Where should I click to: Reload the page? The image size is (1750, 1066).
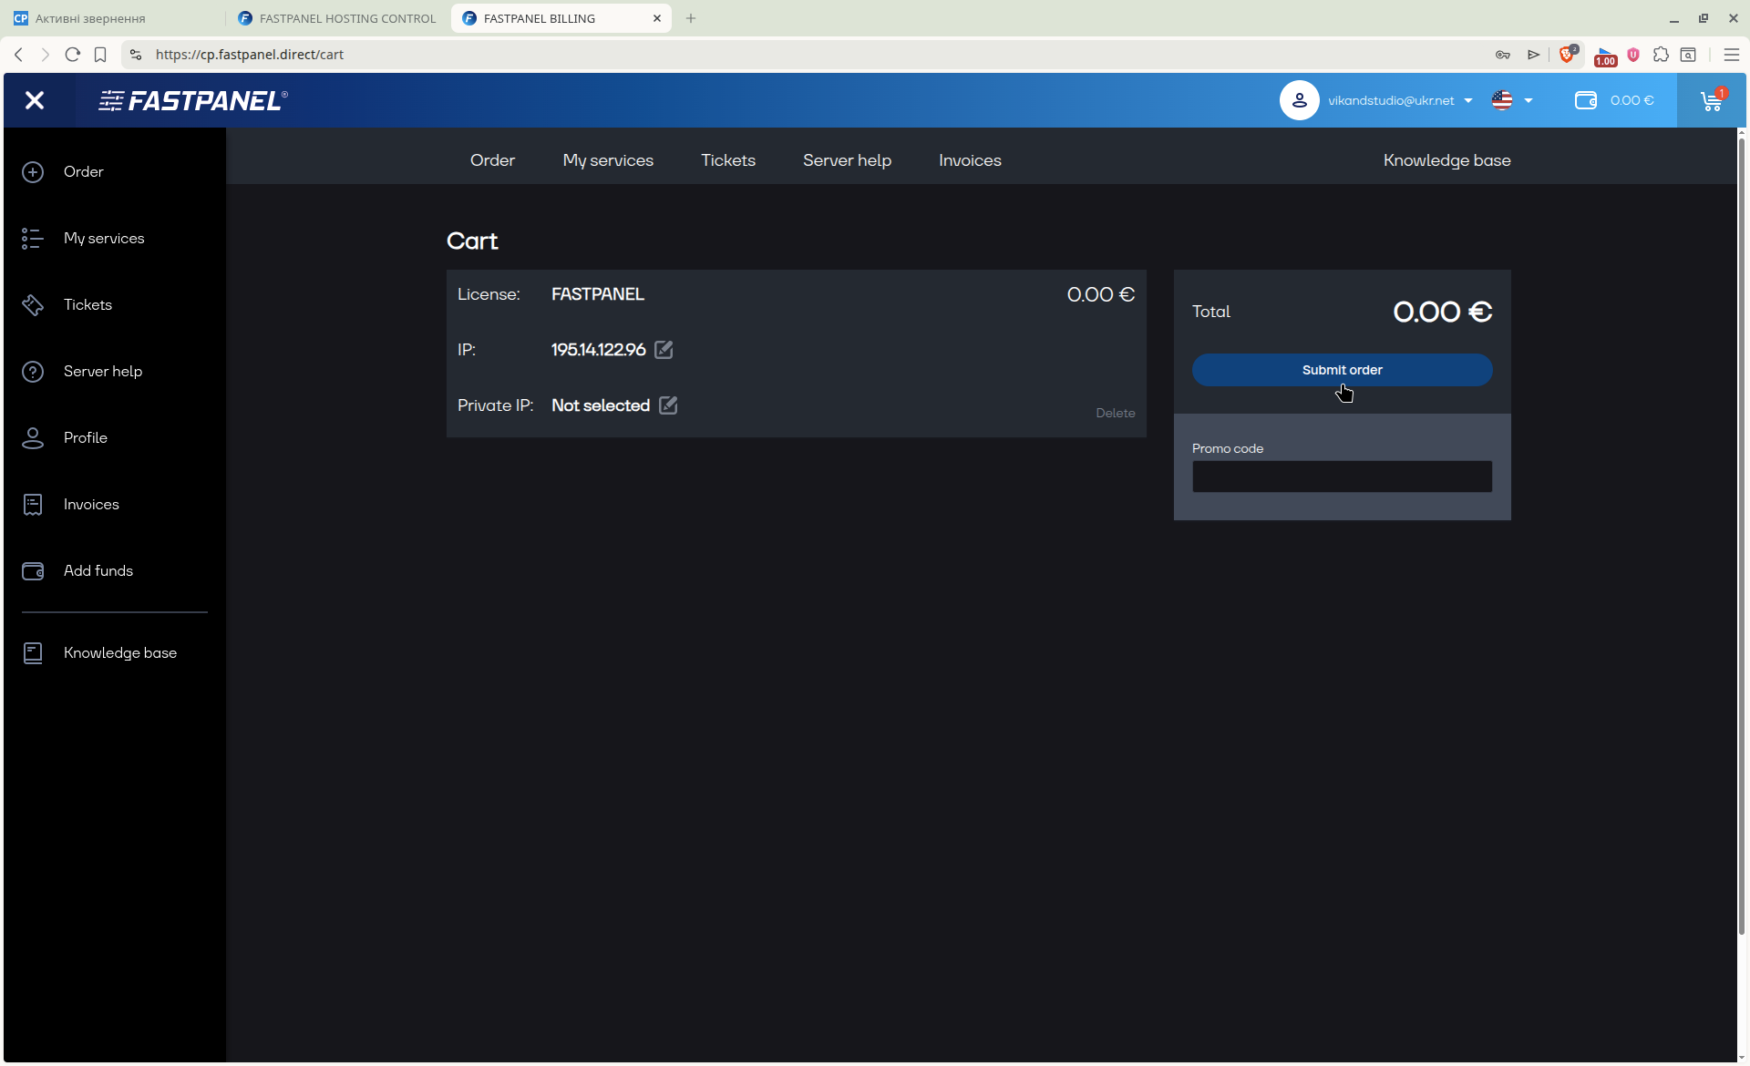pyautogui.click(x=73, y=55)
